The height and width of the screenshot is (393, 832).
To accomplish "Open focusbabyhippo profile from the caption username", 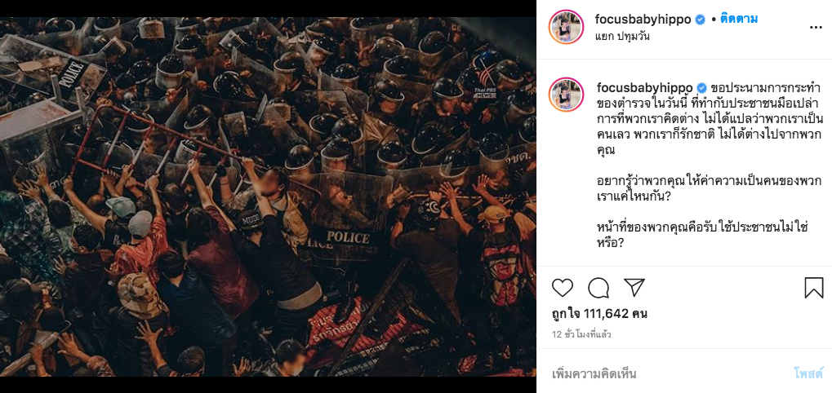I will (x=645, y=88).
